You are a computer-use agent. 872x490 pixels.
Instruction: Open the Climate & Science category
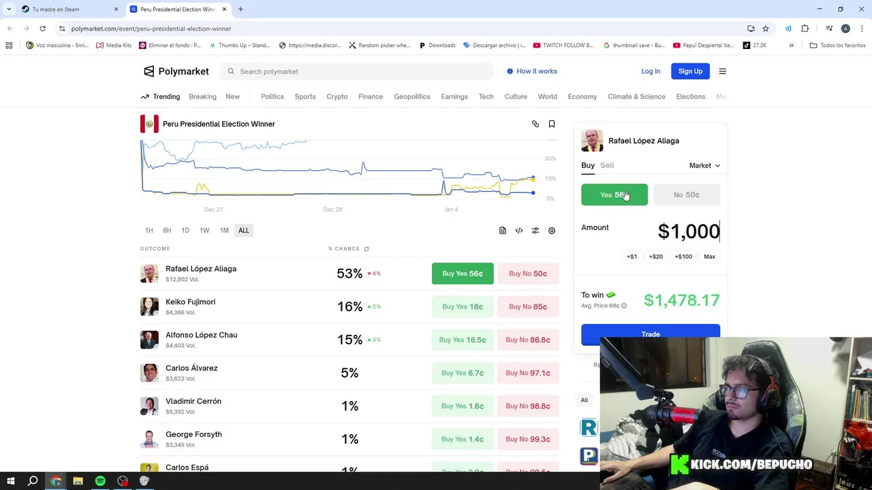click(x=636, y=97)
